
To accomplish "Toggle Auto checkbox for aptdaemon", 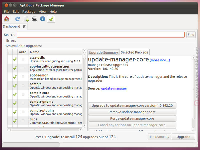I will point(23,77).
